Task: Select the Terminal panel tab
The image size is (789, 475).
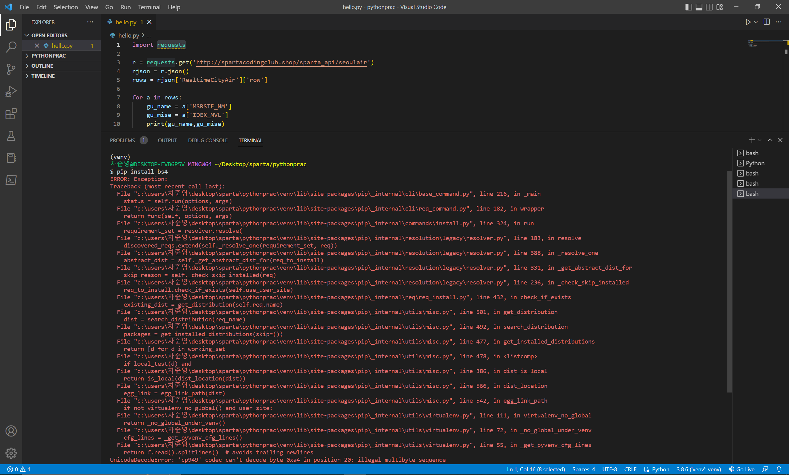Action: coord(250,140)
